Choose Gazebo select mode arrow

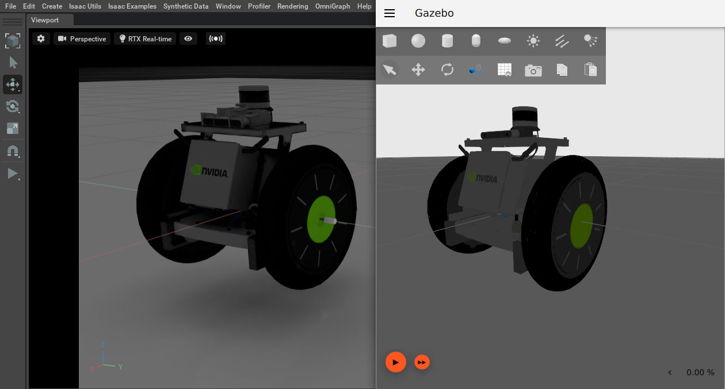tap(390, 70)
